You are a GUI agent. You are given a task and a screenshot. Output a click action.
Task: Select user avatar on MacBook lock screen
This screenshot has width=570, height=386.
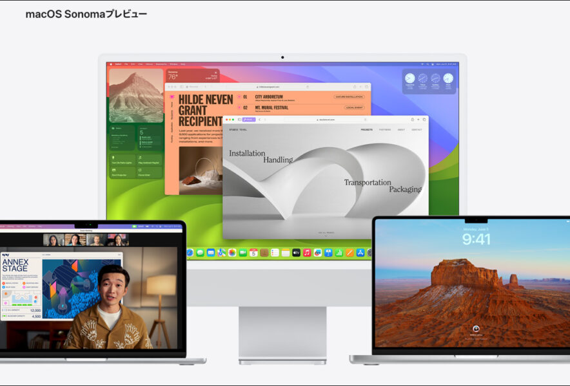click(x=476, y=329)
